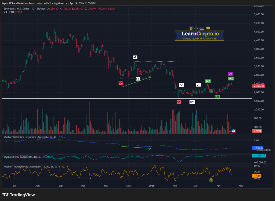The width and height of the screenshot is (275, 201).
Task: Click the LearnCrypto.io logo banner
Action: 196,34
